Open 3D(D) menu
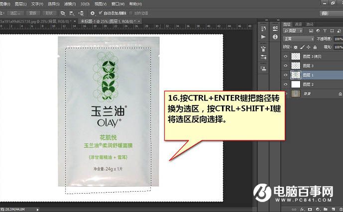 pyautogui.click(x=85, y=4)
